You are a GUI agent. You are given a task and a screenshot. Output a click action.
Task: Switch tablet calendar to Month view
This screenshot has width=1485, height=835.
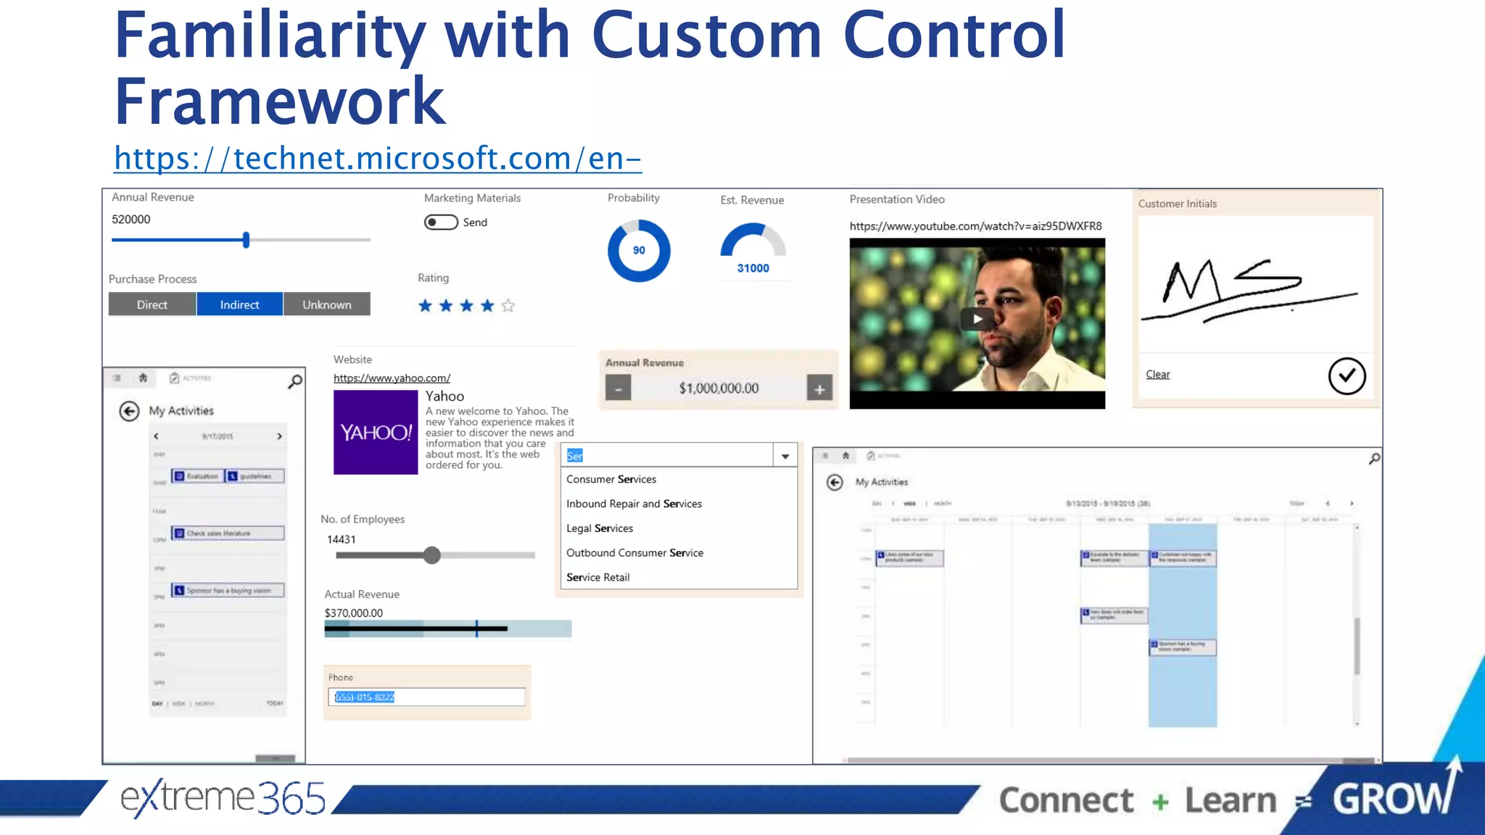click(x=943, y=503)
